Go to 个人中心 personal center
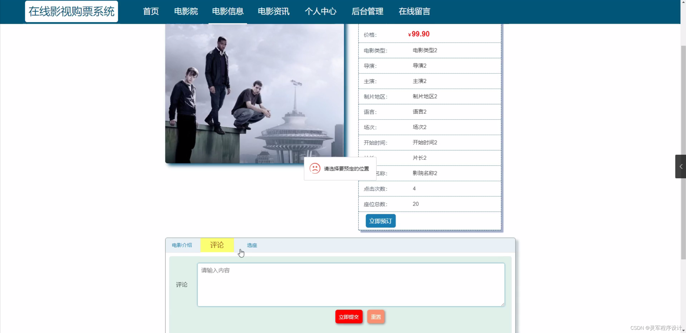The height and width of the screenshot is (333, 686). (320, 11)
